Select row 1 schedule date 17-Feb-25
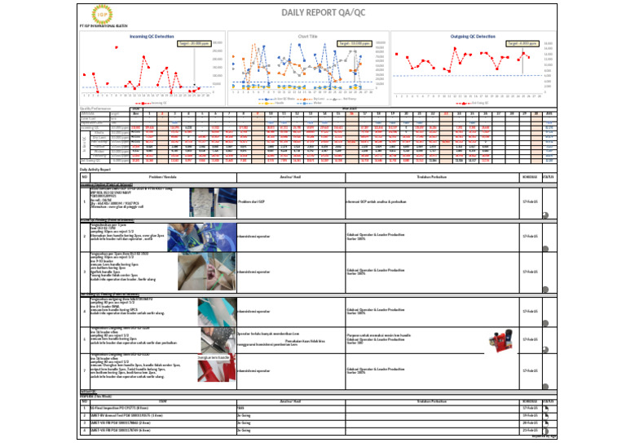The height and width of the screenshot is (443, 626). [x=530, y=202]
